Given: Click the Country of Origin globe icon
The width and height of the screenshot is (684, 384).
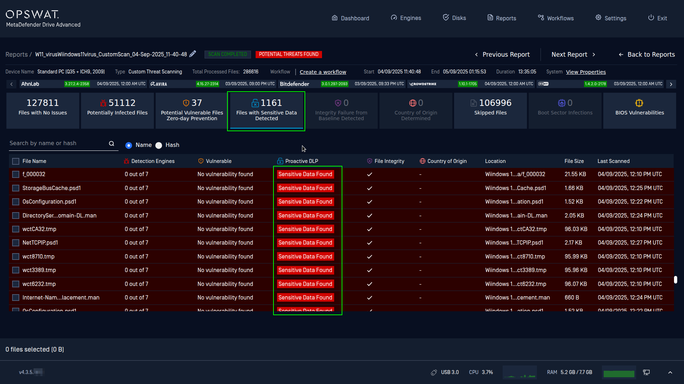Looking at the screenshot, I should 423,161.
